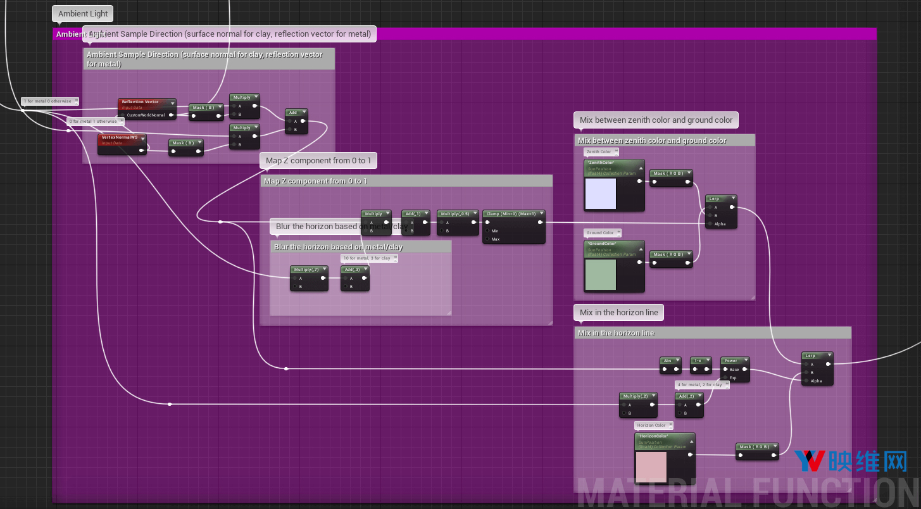Click the ZenithColor preview swatch
This screenshot has width=921, height=509.
click(601, 194)
